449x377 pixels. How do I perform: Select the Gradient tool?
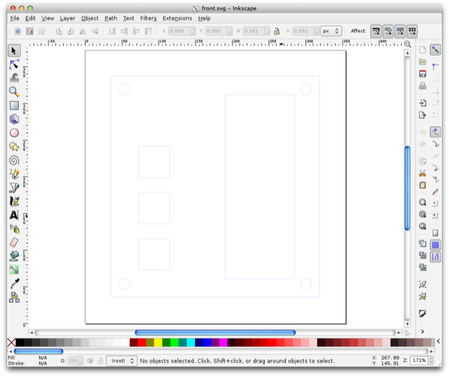[x=14, y=270]
